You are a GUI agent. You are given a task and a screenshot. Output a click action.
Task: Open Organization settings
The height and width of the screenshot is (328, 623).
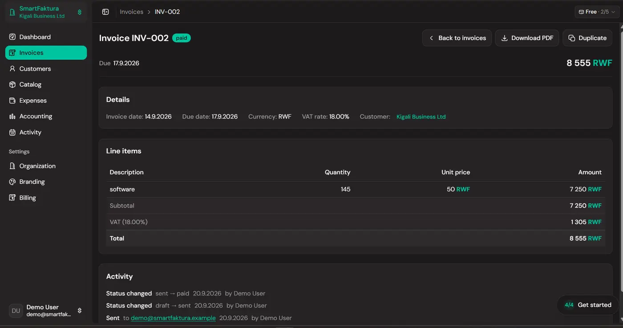coord(46,166)
